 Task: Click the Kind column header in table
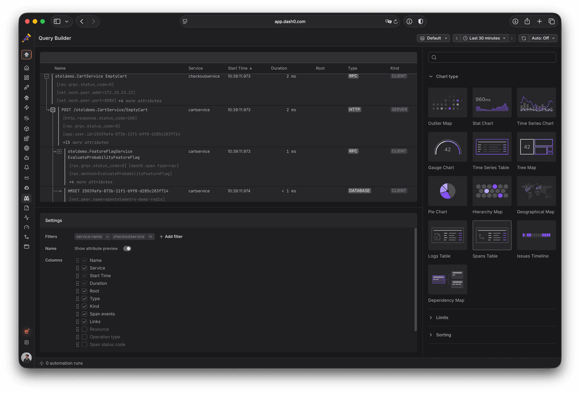click(395, 68)
